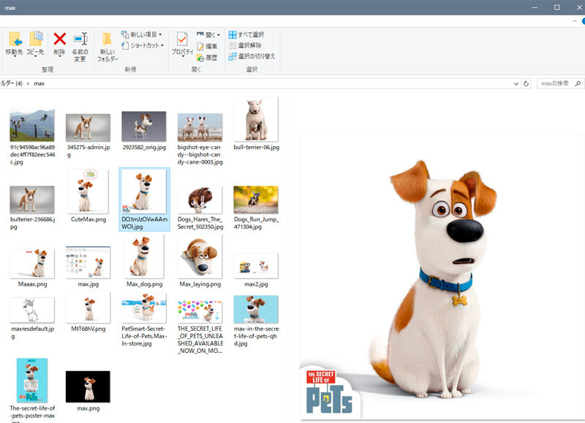Create a new folder (新しいフォルダー)

point(107,47)
